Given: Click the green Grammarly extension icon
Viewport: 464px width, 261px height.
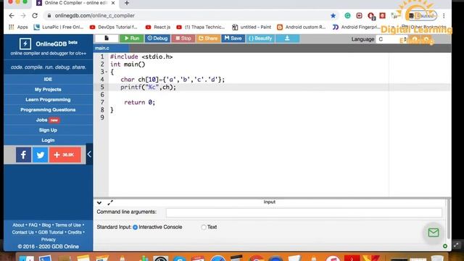Looking at the screenshot, I should tap(348, 16).
